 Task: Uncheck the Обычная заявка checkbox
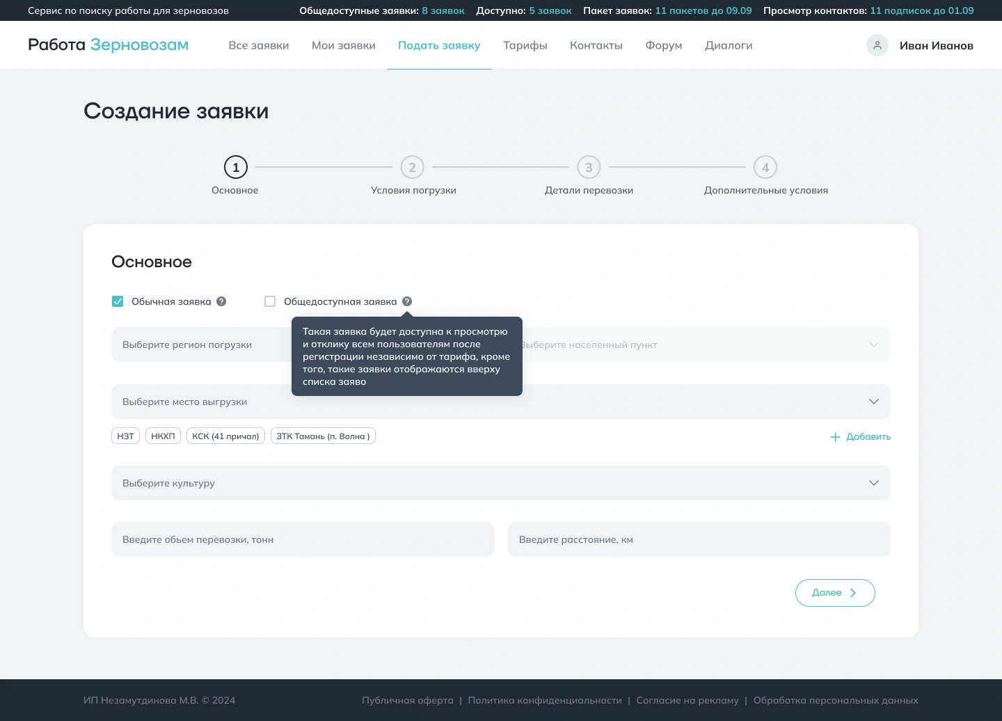118,301
